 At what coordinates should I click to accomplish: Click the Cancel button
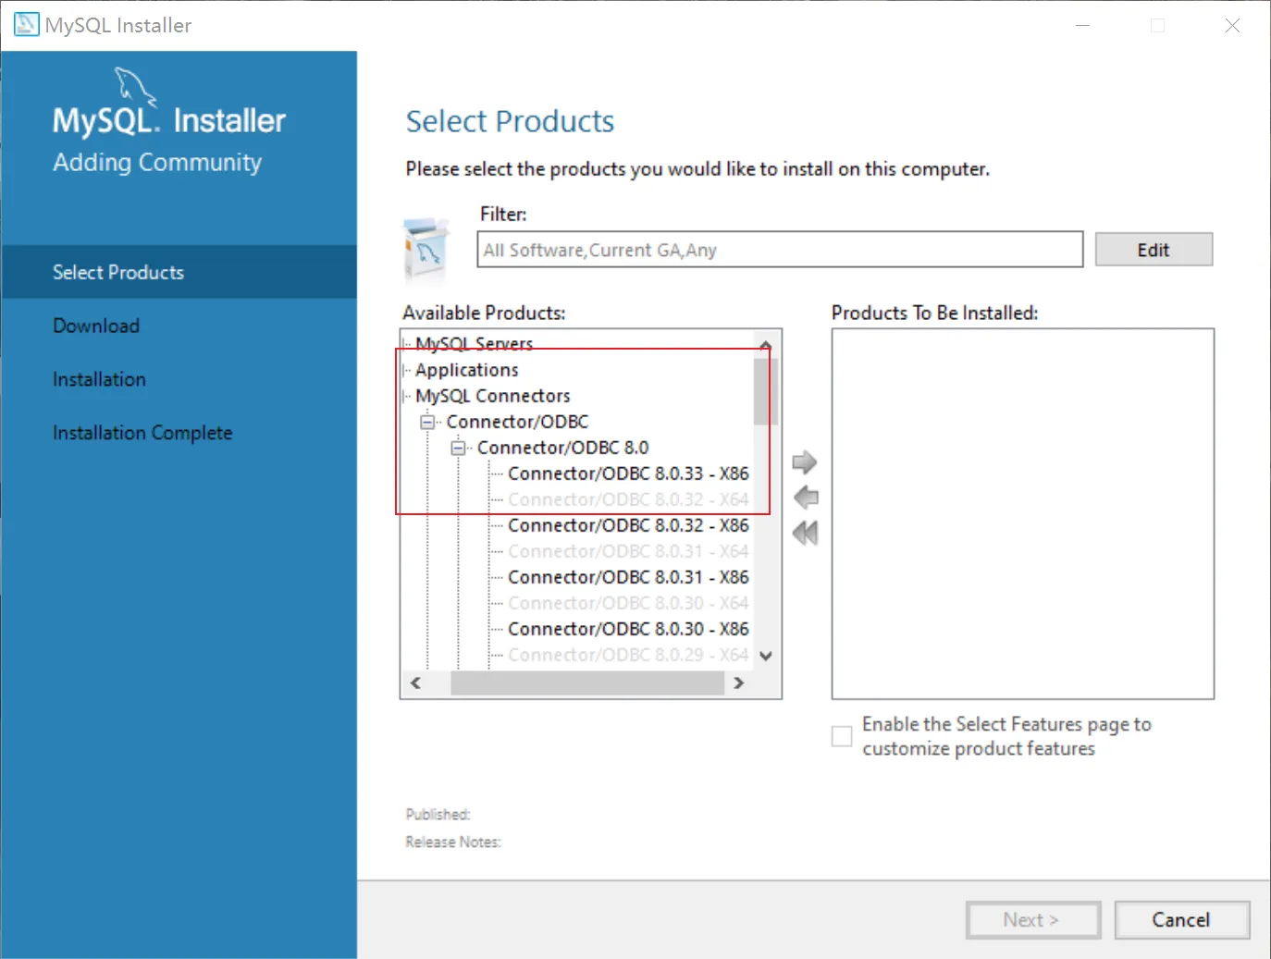[x=1181, y=920]
